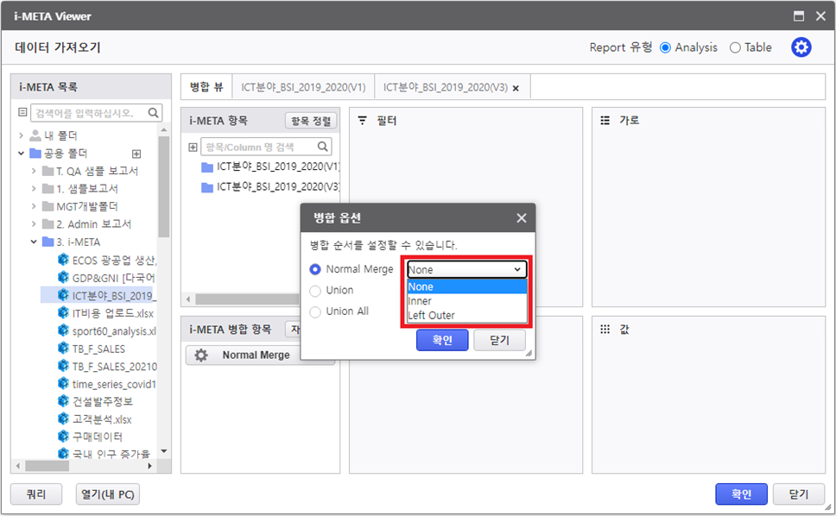Click the search magnifier in i-META 목록
The image size is (836, 516).
click(x=154, y=113)
